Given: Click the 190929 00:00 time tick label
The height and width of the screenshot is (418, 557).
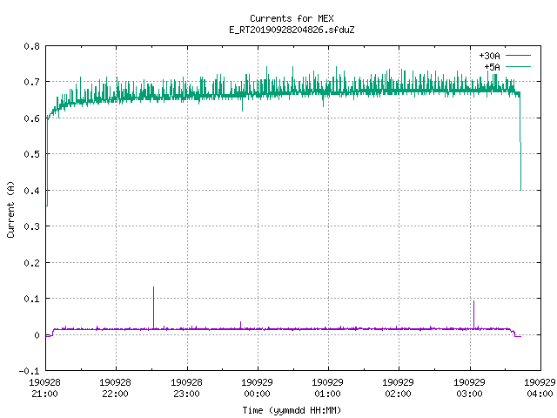Looking at the screenshot, I should pyautogui.click(x=257, y=388).
